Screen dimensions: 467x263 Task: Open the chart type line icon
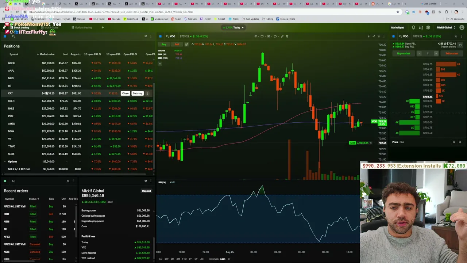click(x=374, y=36)
